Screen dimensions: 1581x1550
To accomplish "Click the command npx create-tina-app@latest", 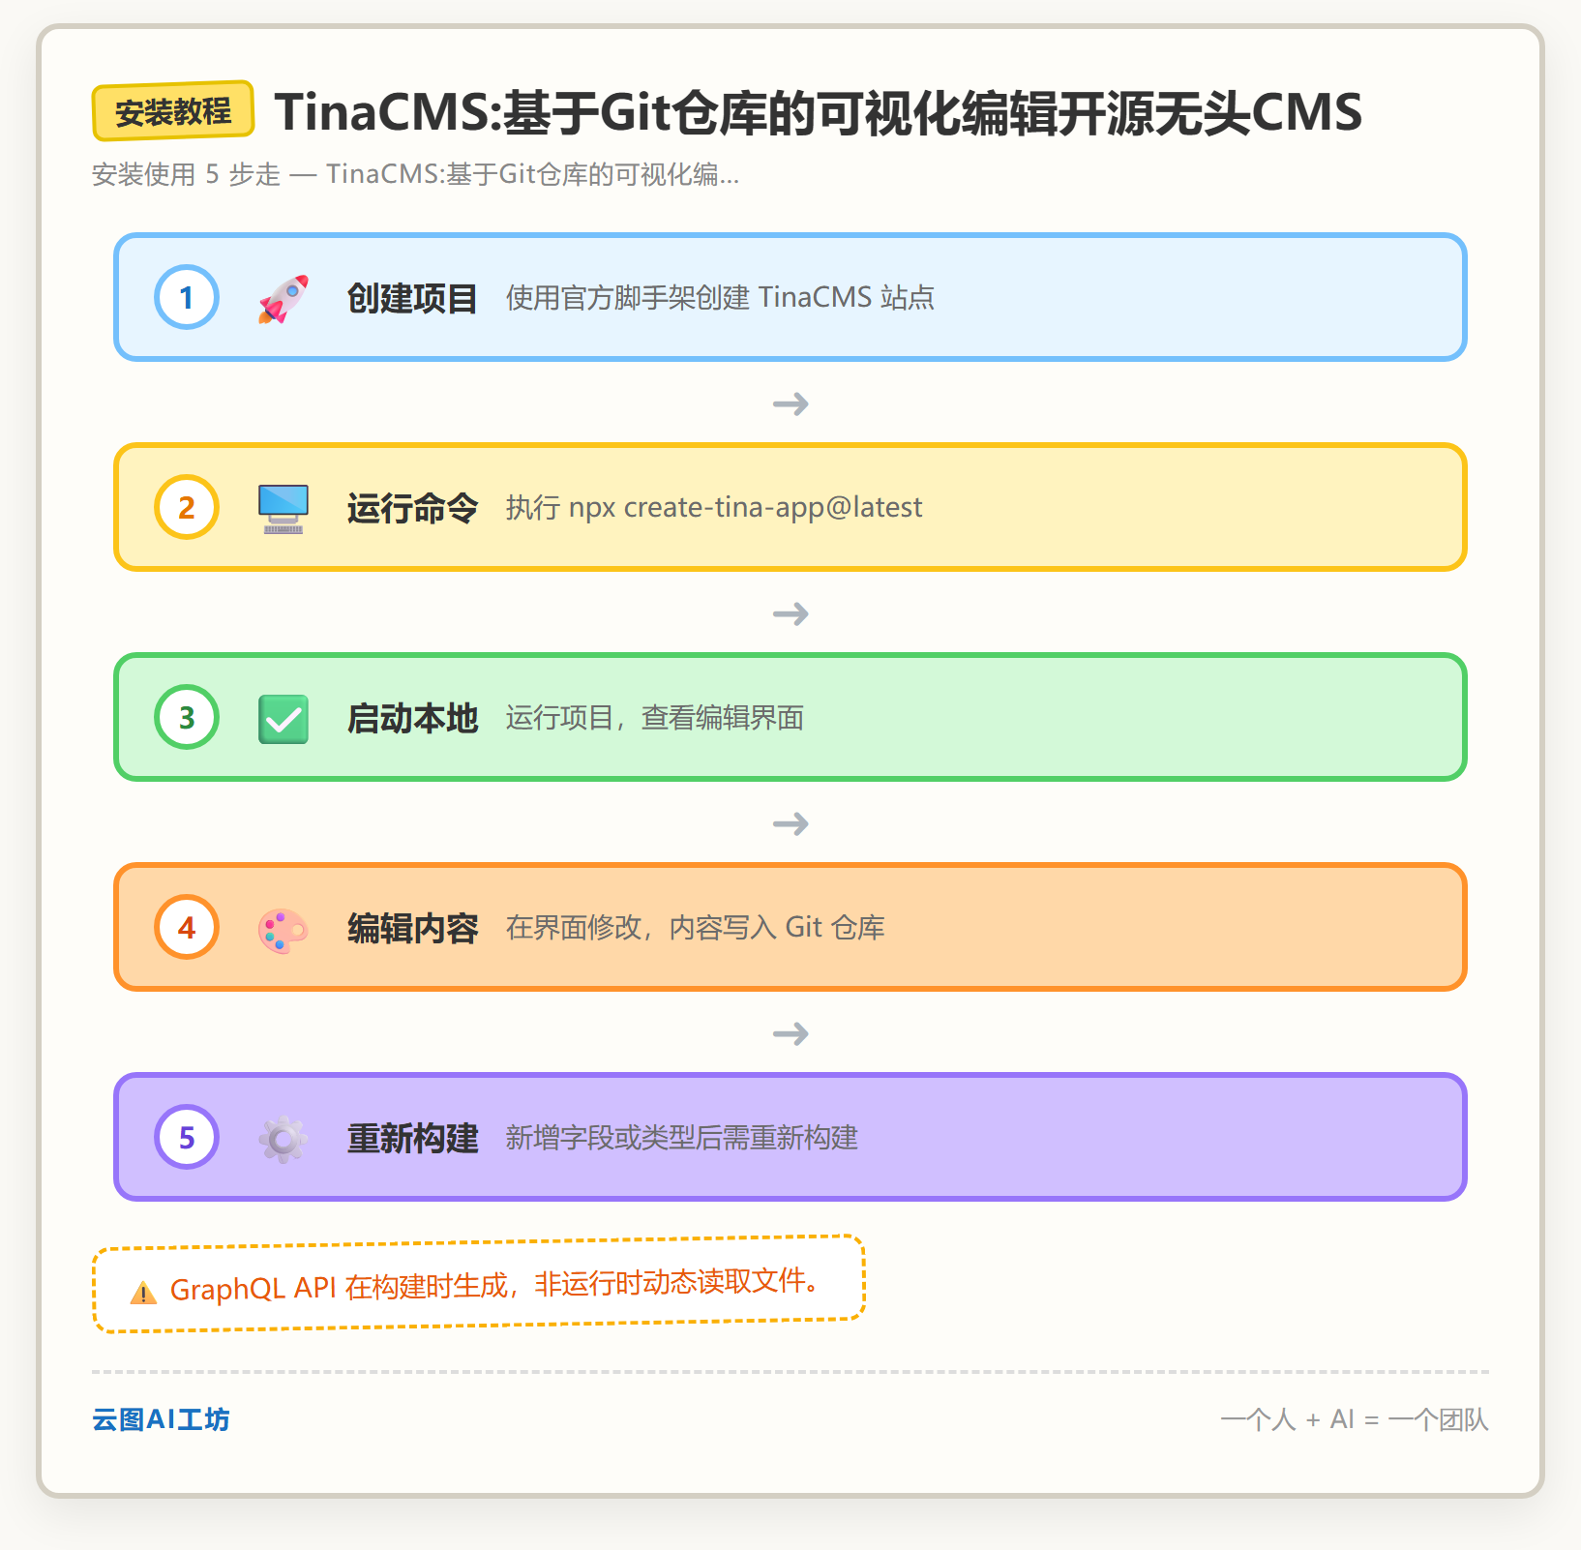I will (745, 508).
